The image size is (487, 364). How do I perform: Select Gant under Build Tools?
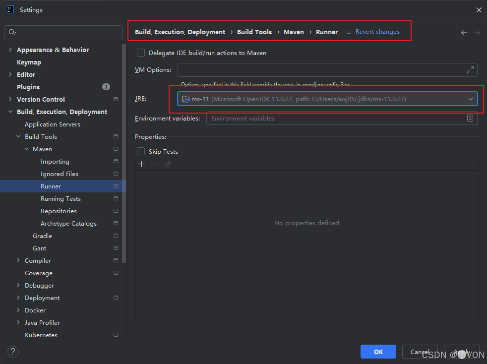(40, 248)
